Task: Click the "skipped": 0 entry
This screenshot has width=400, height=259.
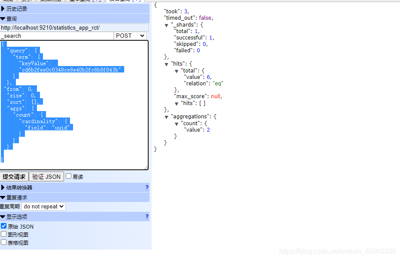Action: point(191,44)
